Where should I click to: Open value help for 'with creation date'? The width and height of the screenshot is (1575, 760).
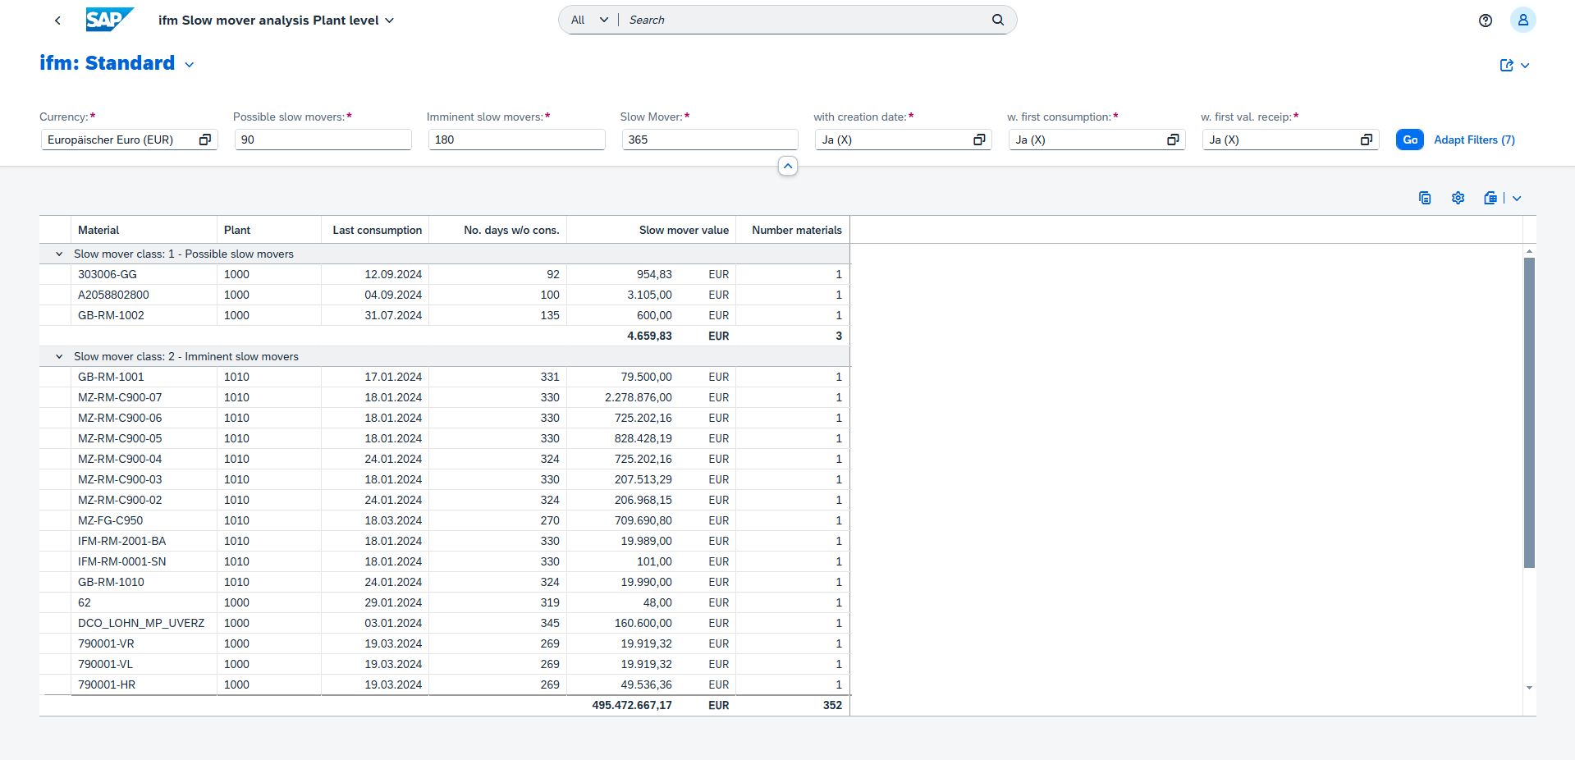pos(979,140)
